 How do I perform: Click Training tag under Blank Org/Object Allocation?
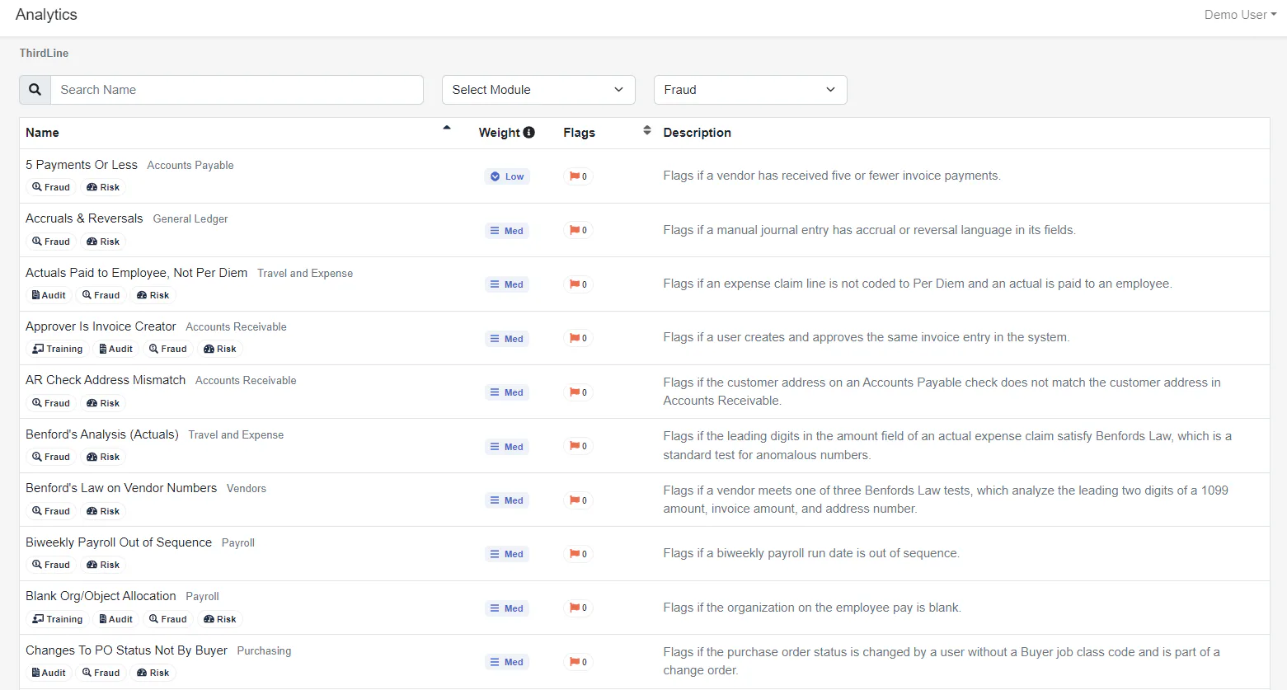pyautogui.click(x=58, y=619)
